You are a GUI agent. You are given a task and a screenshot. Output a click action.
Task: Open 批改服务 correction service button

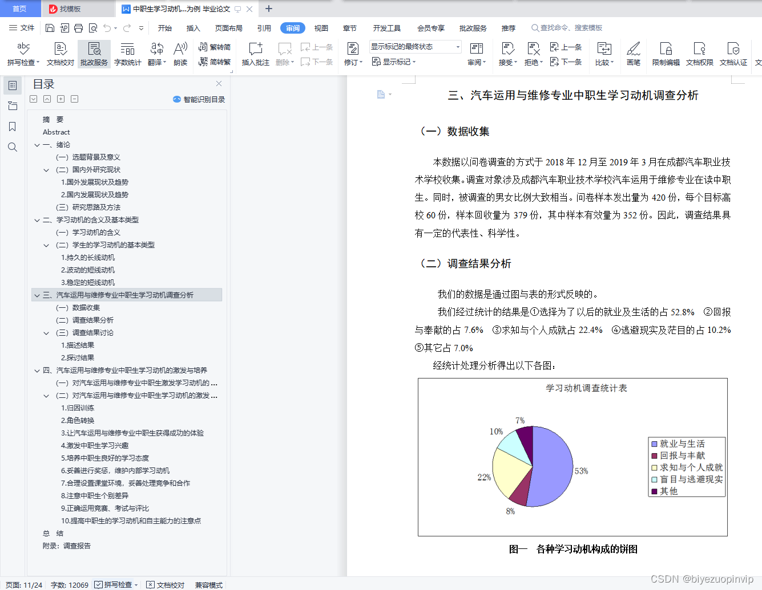94,54
